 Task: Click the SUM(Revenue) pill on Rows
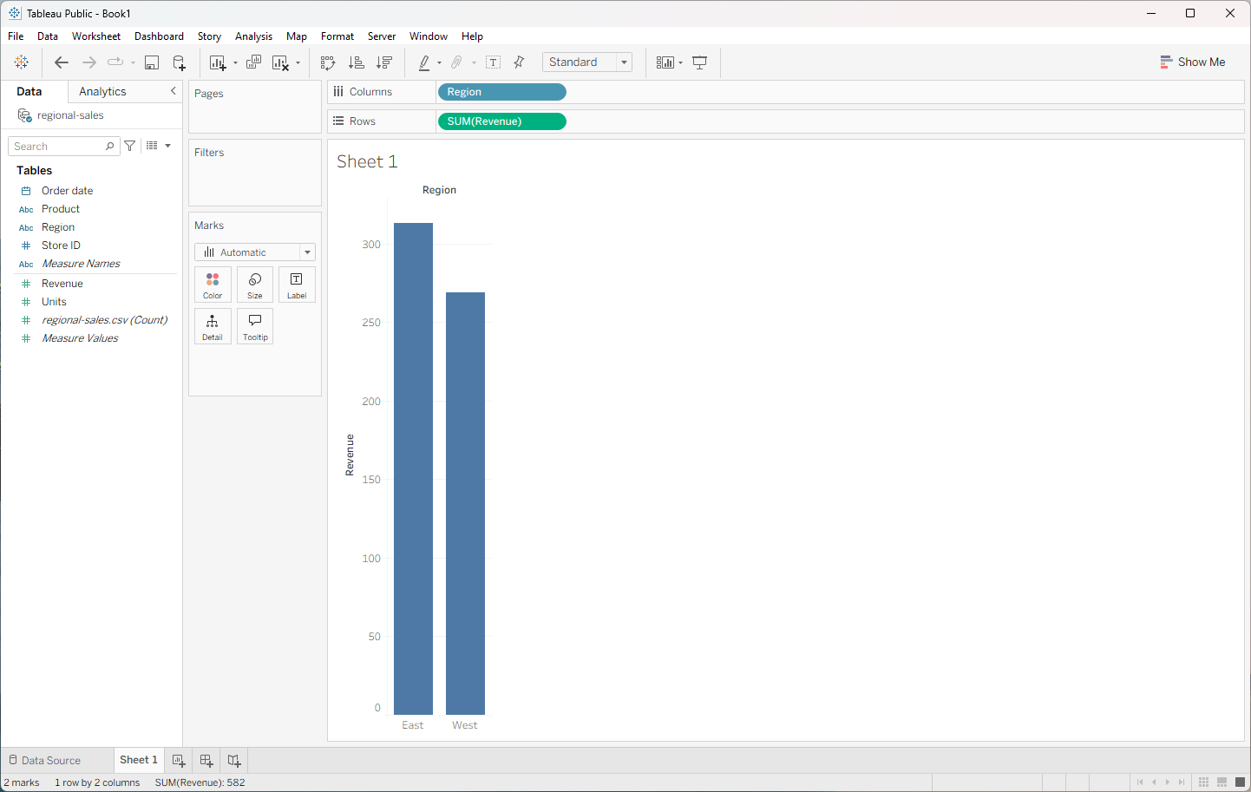(x=502, y=121)
